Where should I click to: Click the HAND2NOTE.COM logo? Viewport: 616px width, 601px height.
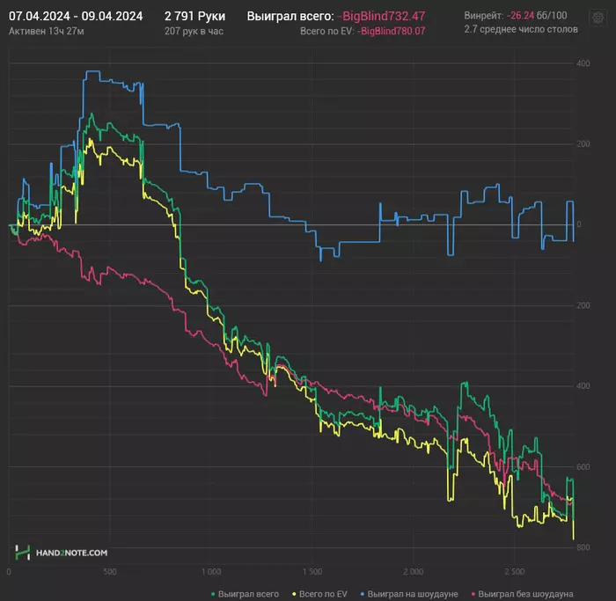62,553
